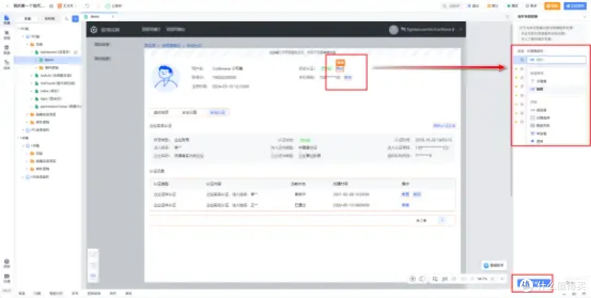Click the round logo in canvas header
The width and height of the screenshot is (591, 298).
94,30
